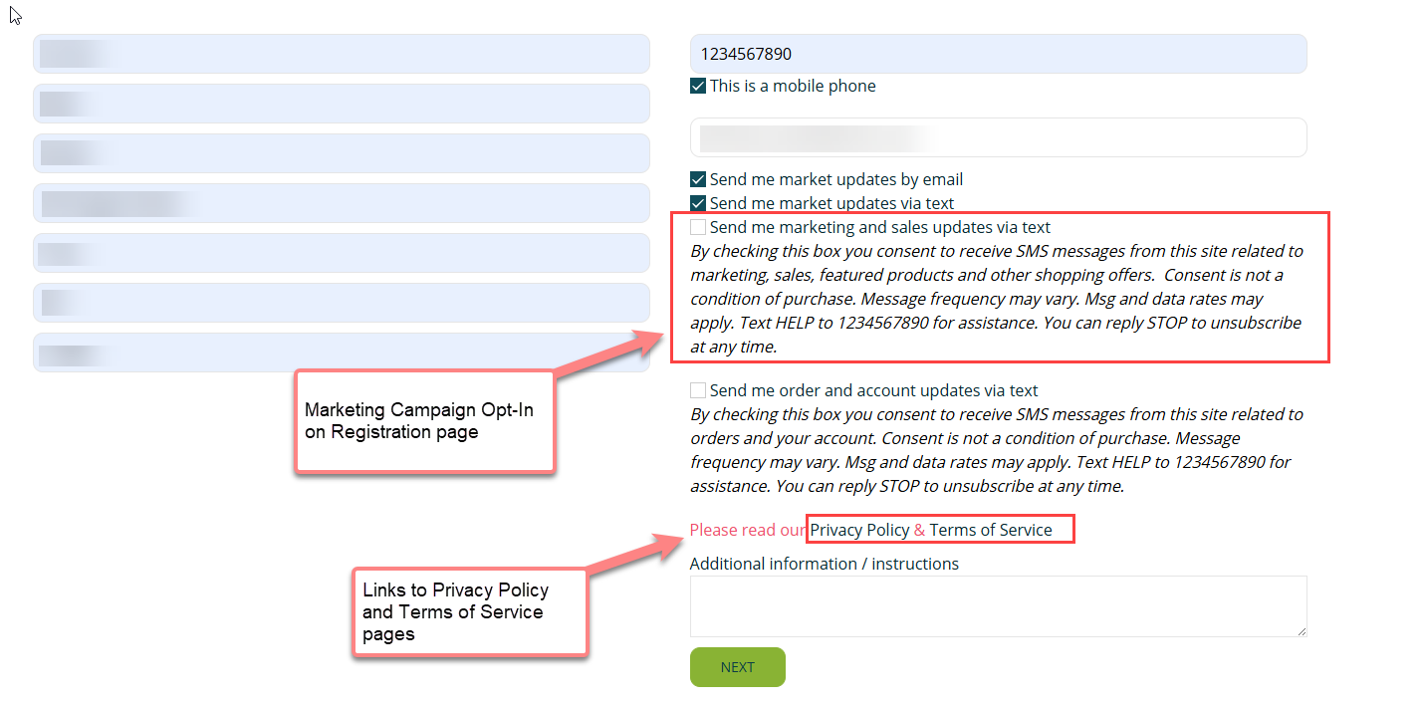Uncheck "Send me market updates via text"
Viewport: 1424px width, 705px height.
click(x=698, y=203)
